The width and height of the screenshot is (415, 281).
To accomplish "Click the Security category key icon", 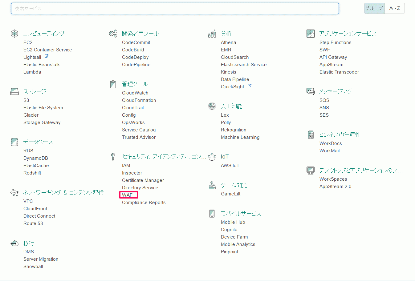I will click(113, 157).
